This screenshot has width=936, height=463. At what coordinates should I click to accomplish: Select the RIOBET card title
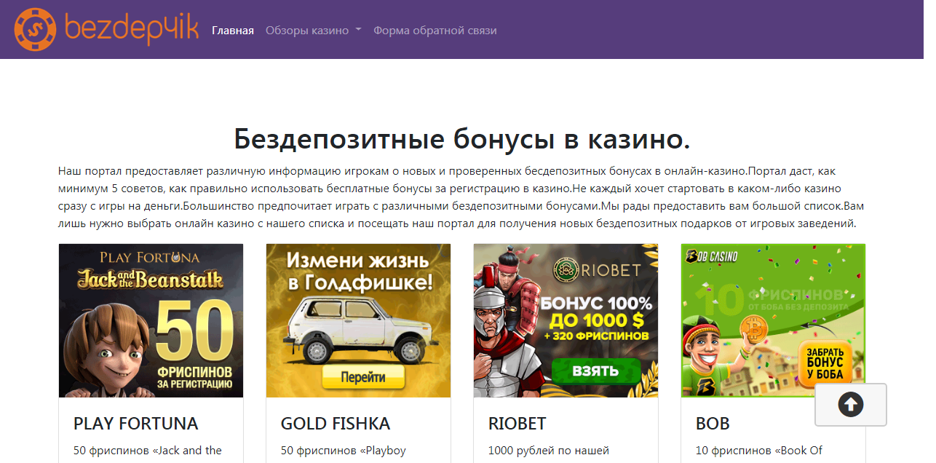pos(517,424)
